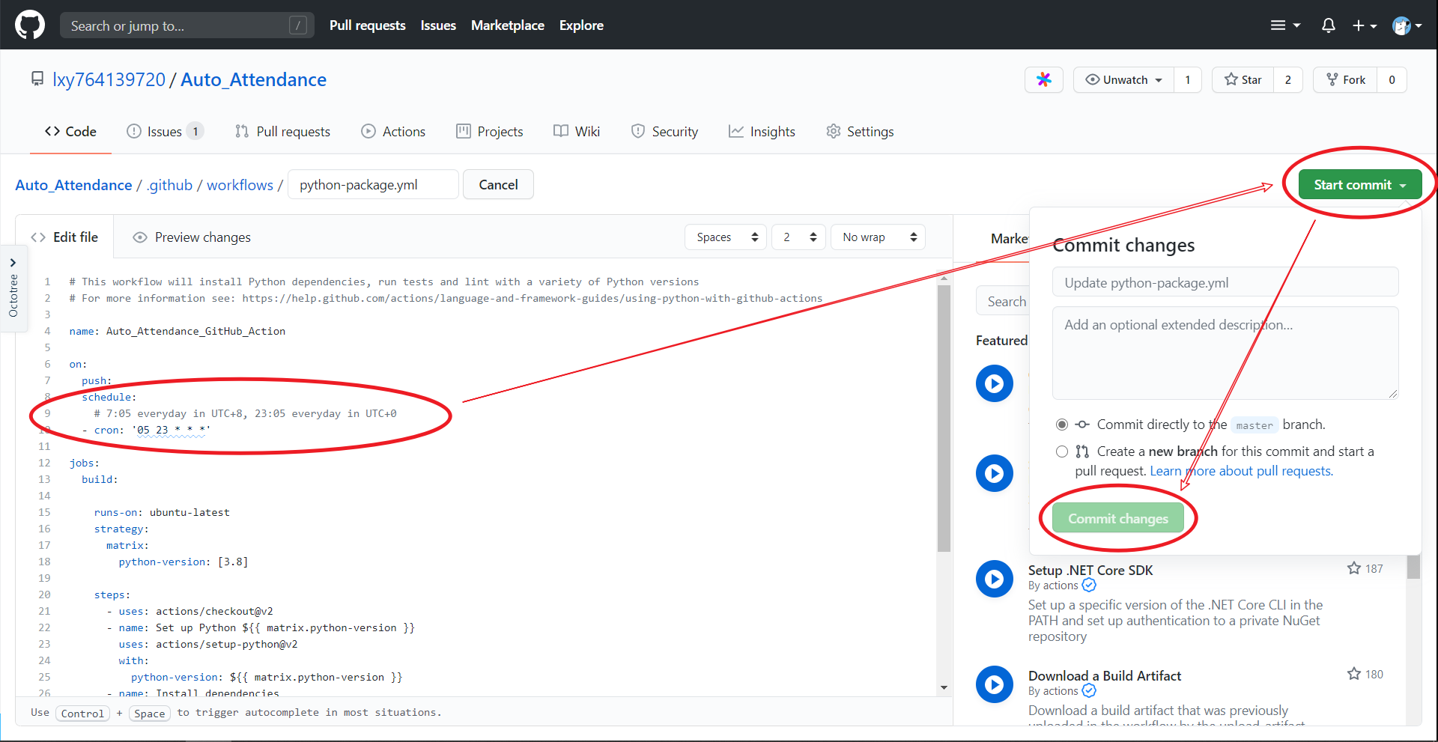The height and width of the screenshot is (742, 1438).
Task: Expand the Octotree sidebar arrow
Action: tap(13, 263)
